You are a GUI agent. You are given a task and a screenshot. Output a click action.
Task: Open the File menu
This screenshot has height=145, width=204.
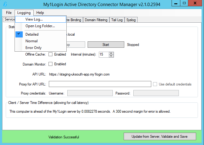pyautogui.click(x=9, y=13)
